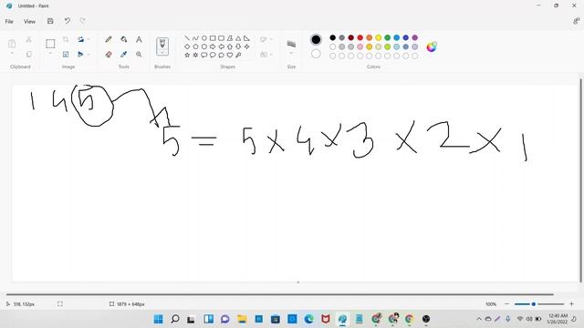The width and height of the screenshot is (584, 328).
Task: Launch Microsoft Edge from taskbar
Action: [x=308, y=319]
